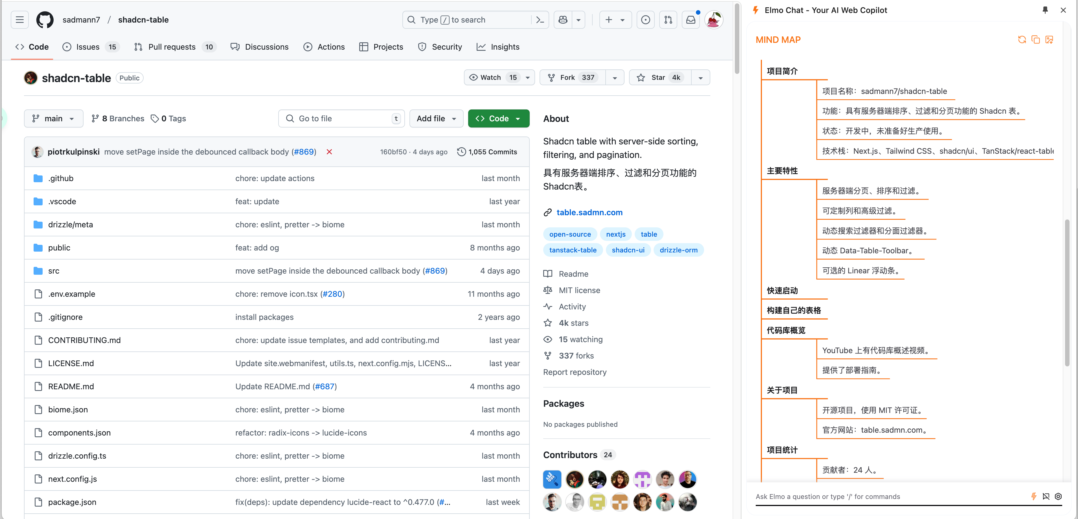Click the failed check red X on latest commit
This screenshot has width=1078, height=519.
pyautogui.click(x=329, y=152)
